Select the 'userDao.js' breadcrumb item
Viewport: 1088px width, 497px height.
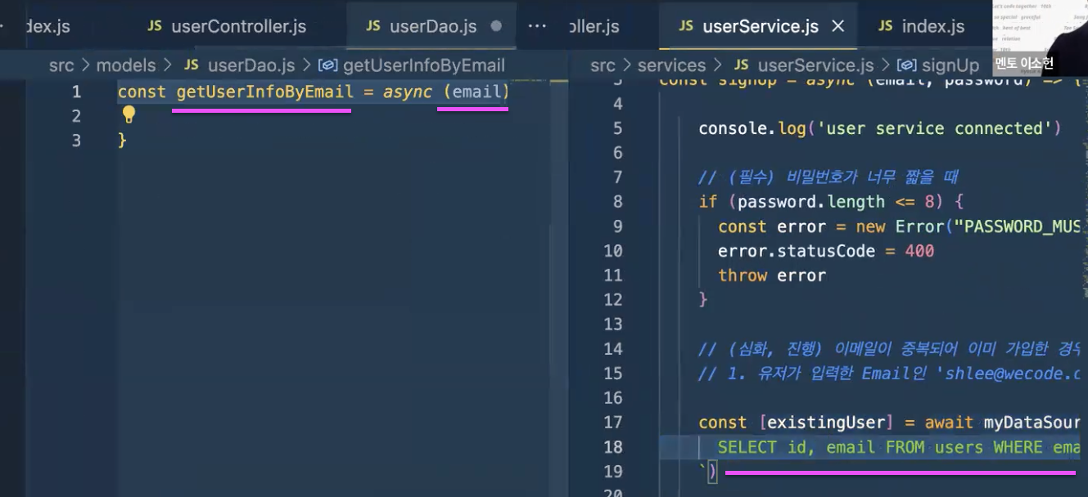[251, 65]
